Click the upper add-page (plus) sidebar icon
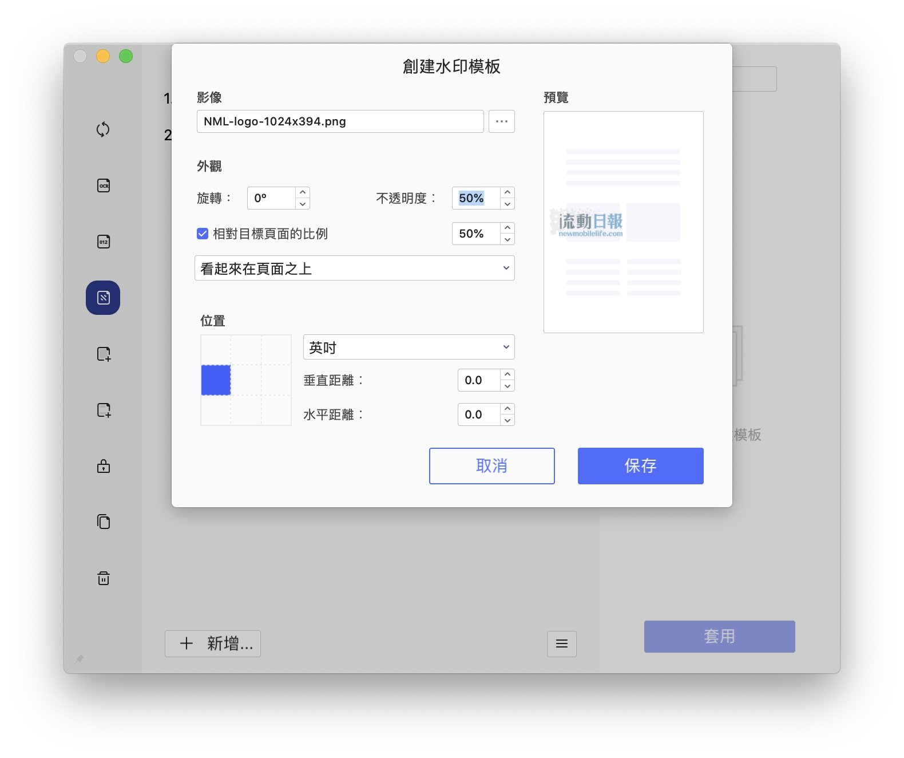The width and height of the screenshot is (904, 758). point(104,354)
